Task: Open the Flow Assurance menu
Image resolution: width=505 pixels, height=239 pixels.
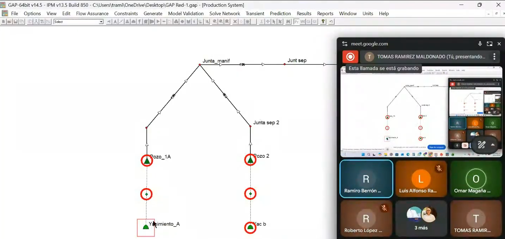Action: 92,13
